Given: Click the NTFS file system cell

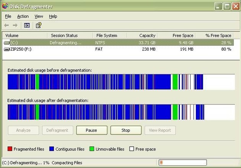Looking at the screenshot, I should [100, 43].
